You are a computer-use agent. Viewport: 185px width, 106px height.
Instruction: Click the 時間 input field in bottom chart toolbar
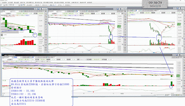coord(55,57)
